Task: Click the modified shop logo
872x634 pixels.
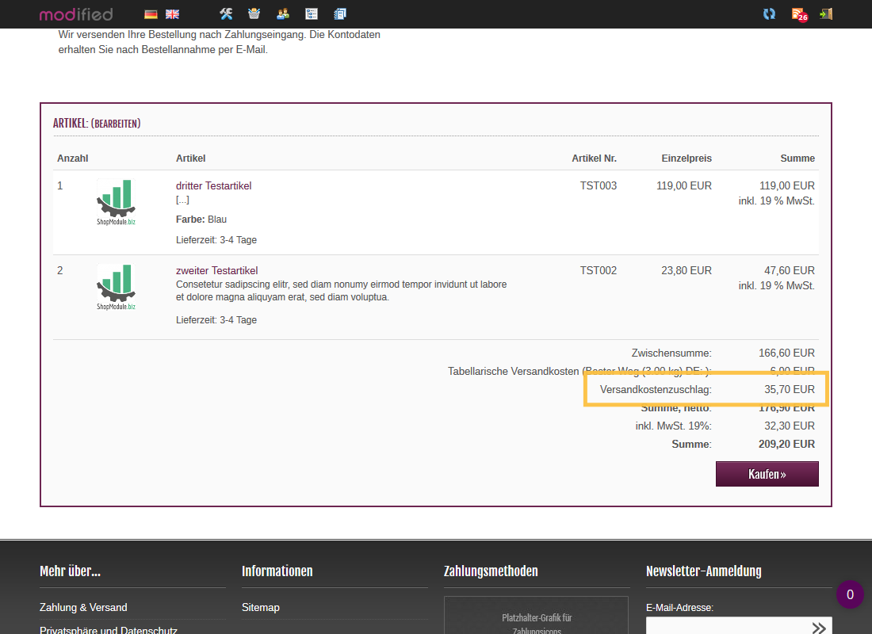Action: click(76, 14)
